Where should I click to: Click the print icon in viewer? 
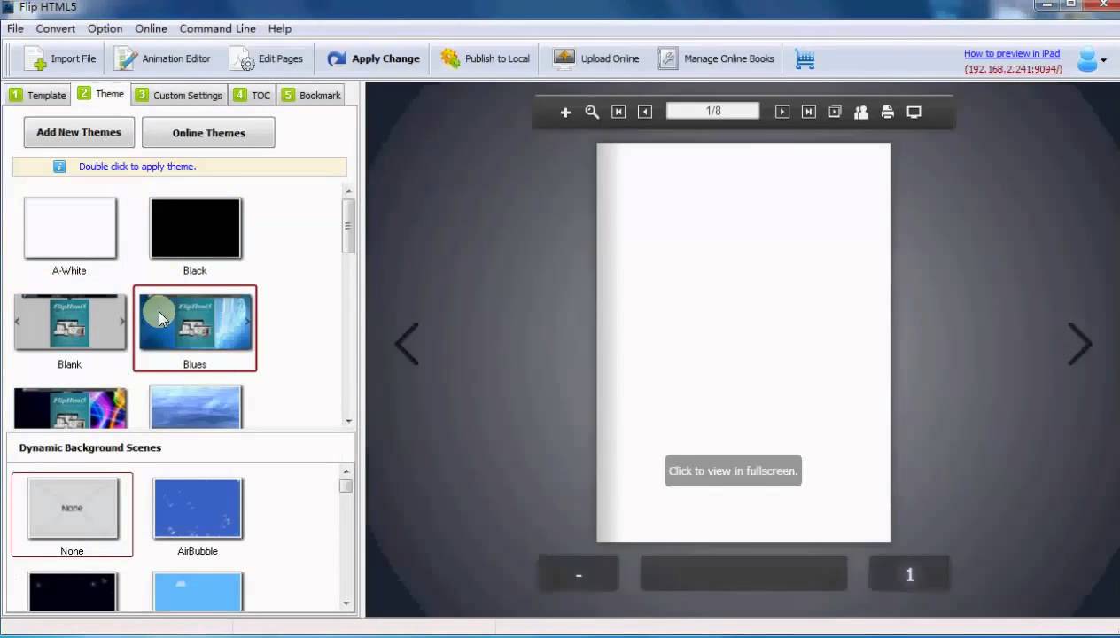(887, 112)
